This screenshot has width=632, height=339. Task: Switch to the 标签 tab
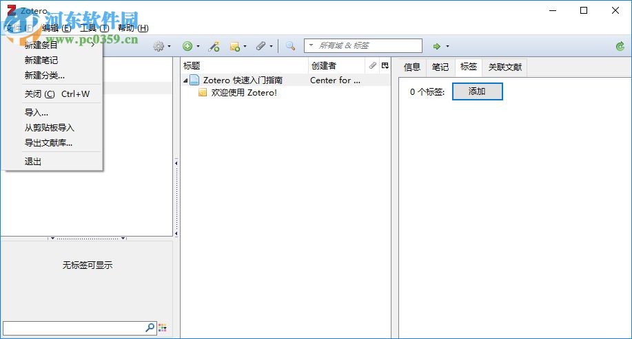click(469, 67)
